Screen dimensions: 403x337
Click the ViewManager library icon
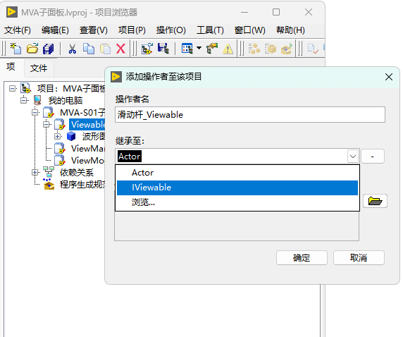pos(60,149)
